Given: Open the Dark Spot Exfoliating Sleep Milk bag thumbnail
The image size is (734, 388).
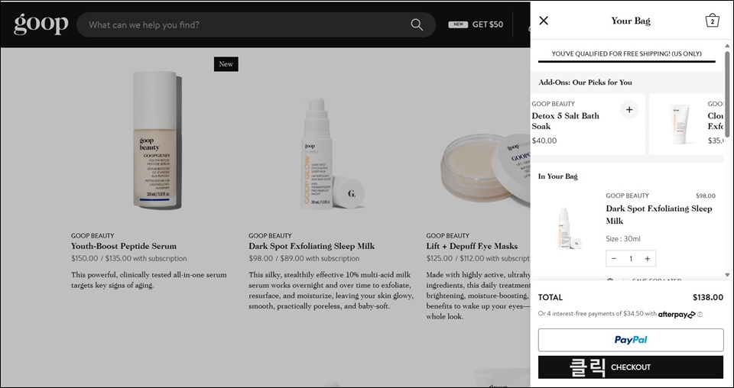Looking at the screenshot, I should (570, 228).
